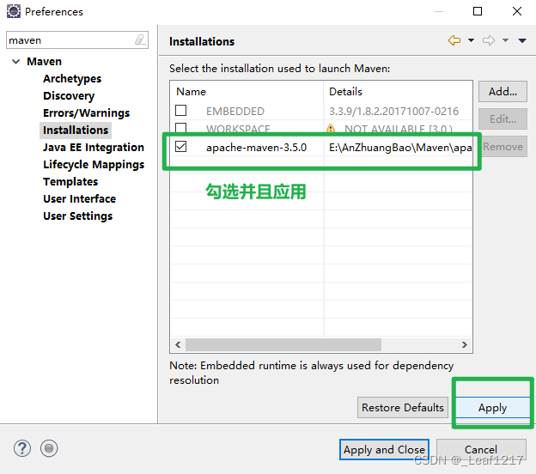Click the table's scroll left arrow
Viewport: 536px width, 474px height.
178,344
